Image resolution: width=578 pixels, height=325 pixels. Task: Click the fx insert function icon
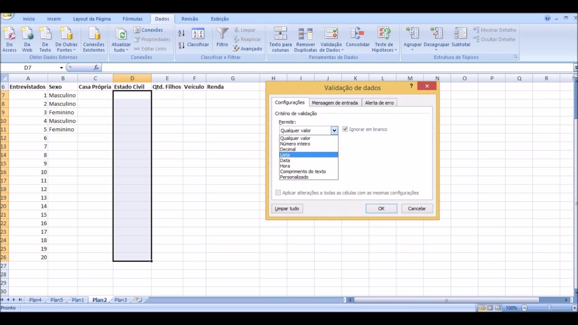[x=96, y=68]
